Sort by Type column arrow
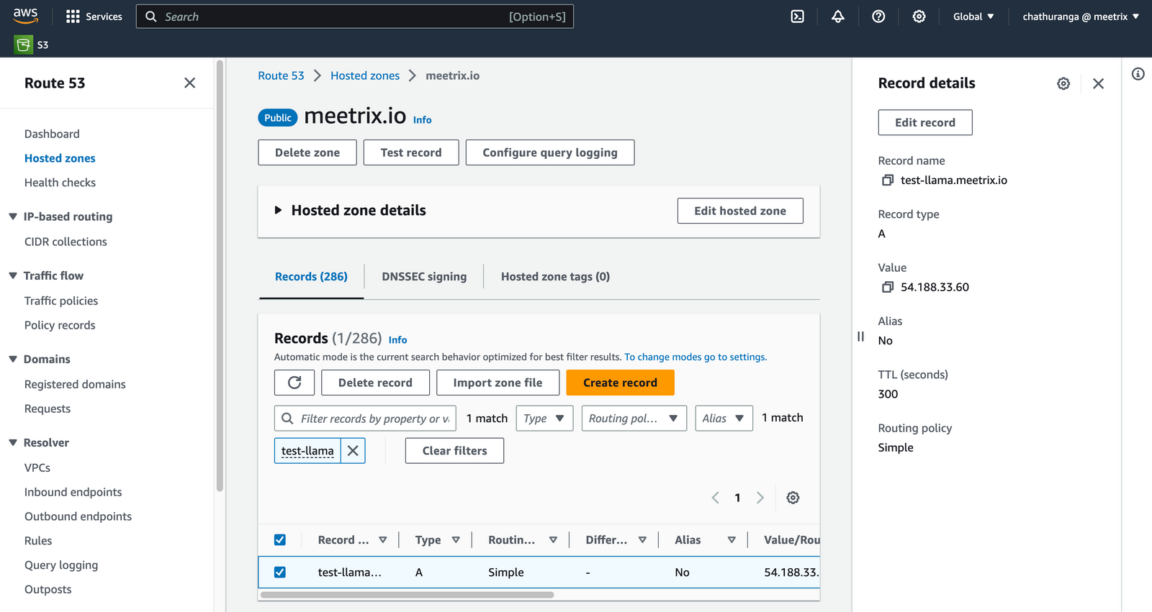 456,540
